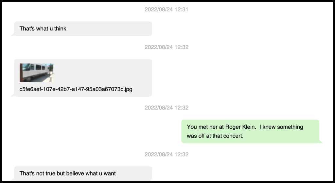
Task: Open the van photo thumbnail
Action: 36,73
